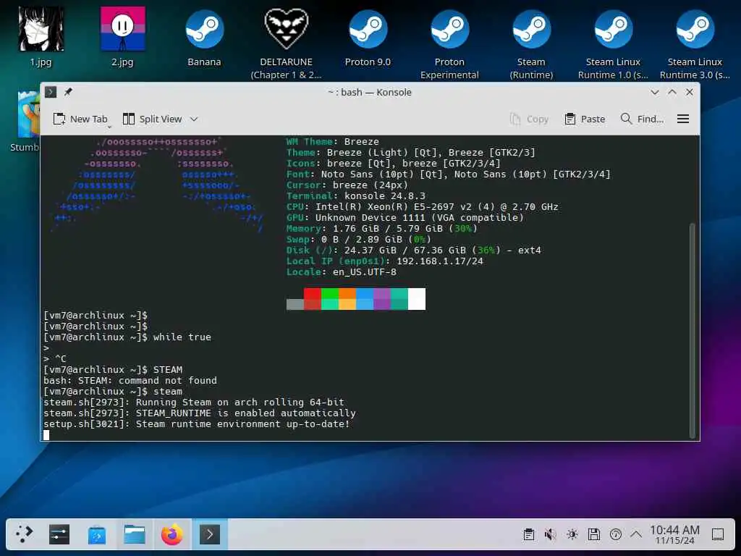Click the terminal cursor on the last line
The height and width of the screenshot is (556, 741).
[x=46, y=435]
